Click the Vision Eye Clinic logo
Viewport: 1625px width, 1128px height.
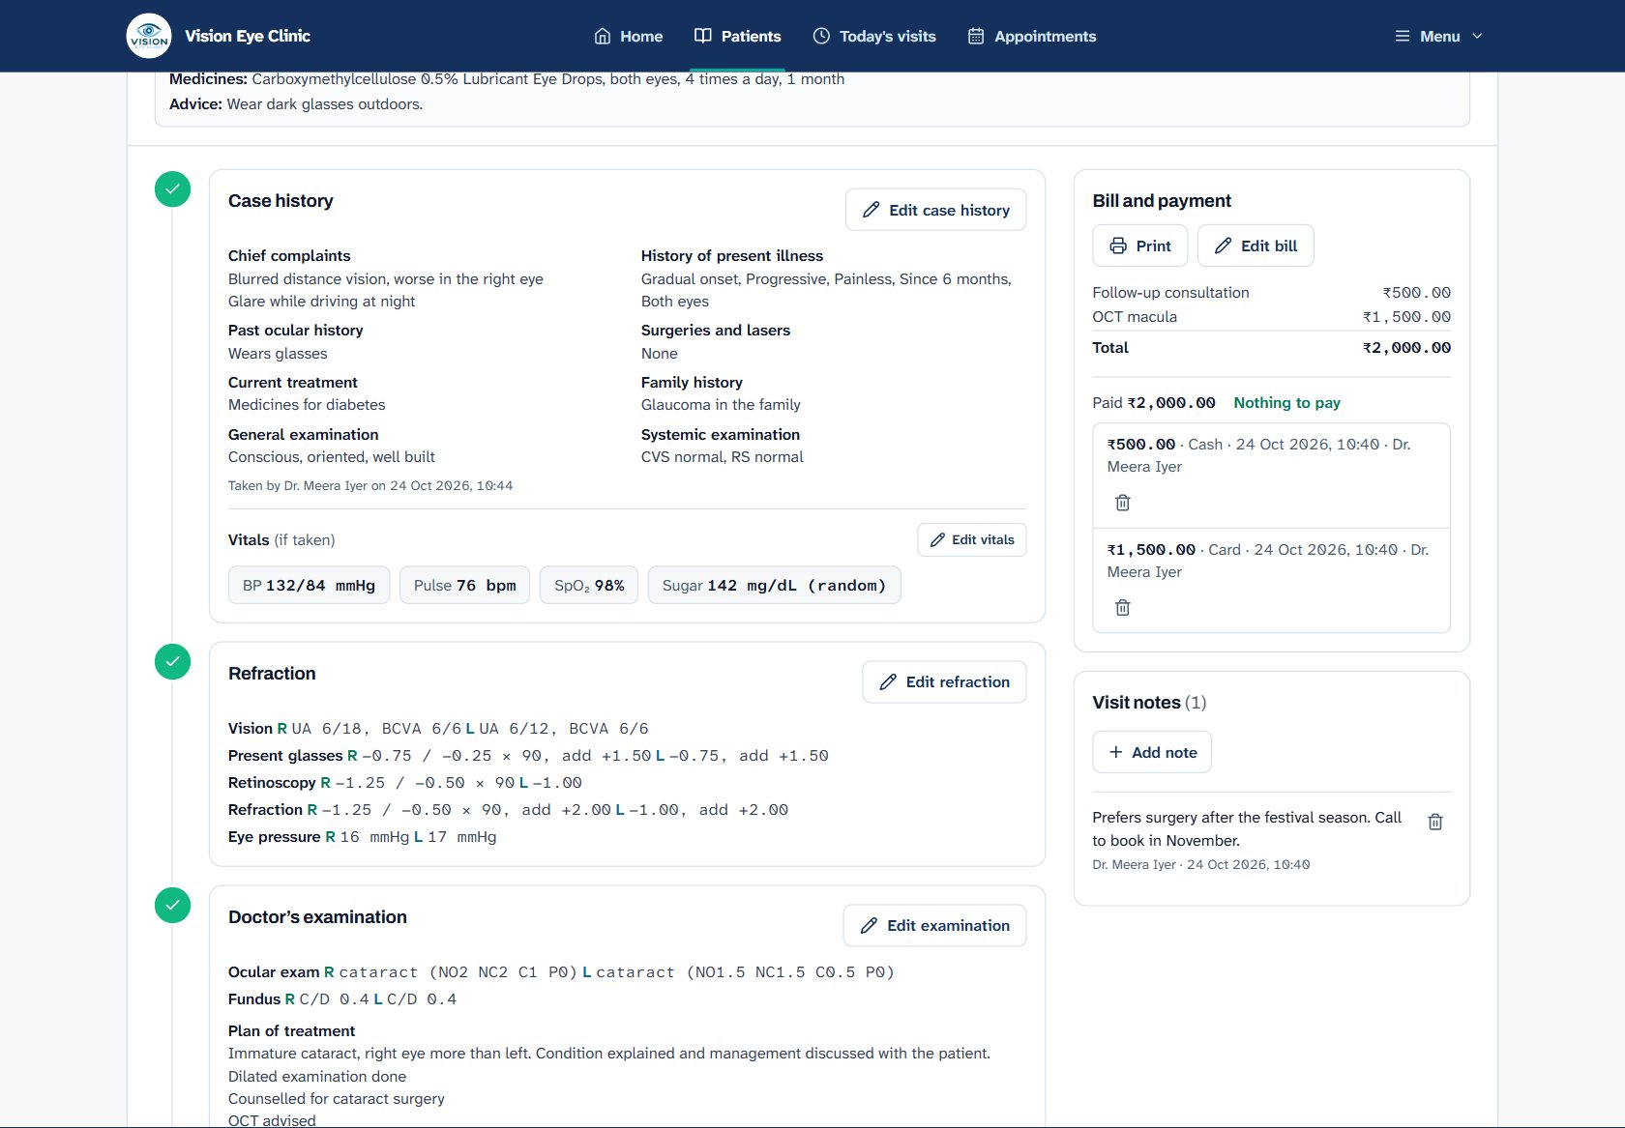click(x=149, y=36)
